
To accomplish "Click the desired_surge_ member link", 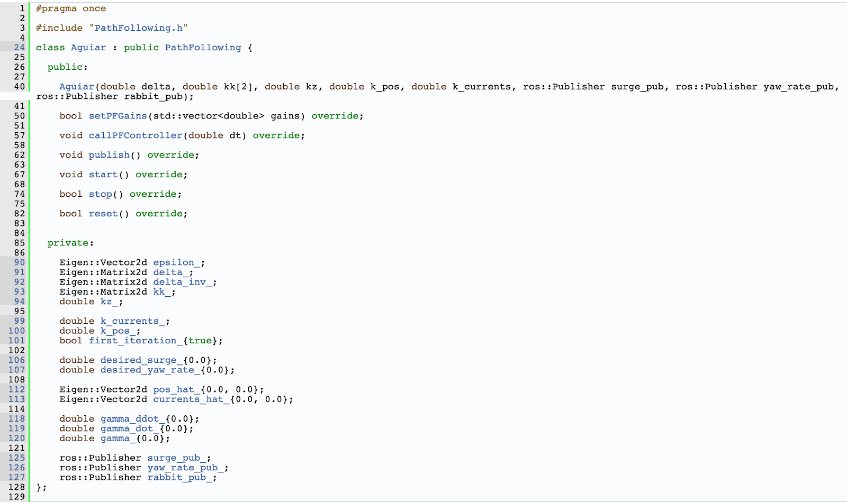I will tap(141, 360).
